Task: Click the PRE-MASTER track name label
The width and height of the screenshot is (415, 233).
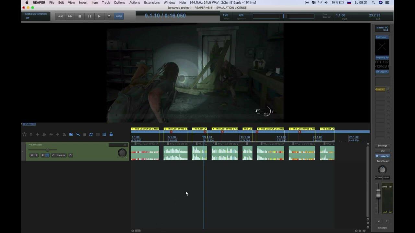Action: 35,145
